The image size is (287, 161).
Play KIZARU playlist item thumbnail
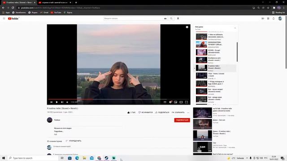(201, 52)
